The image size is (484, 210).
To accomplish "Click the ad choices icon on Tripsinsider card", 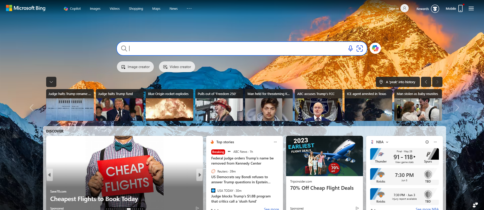I will (x=357, y=208).
